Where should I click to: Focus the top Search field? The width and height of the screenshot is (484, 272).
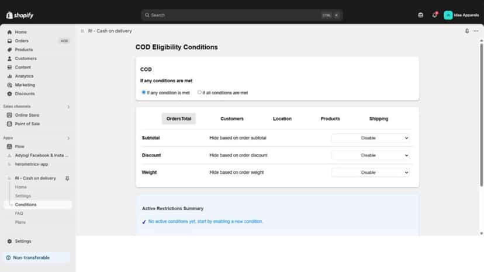pos(241,15)
